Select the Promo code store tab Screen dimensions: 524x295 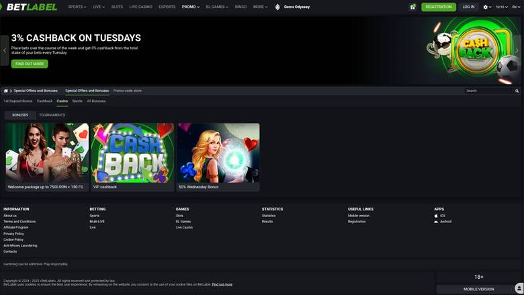tap(128, 91)
